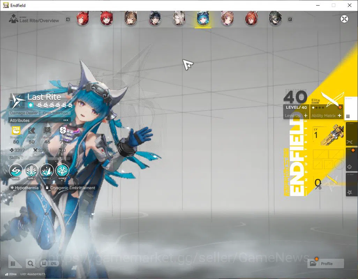Open locked Cryogenic Embrittlement talent
This screenshot has width=358, height=279.
point(70,188)
